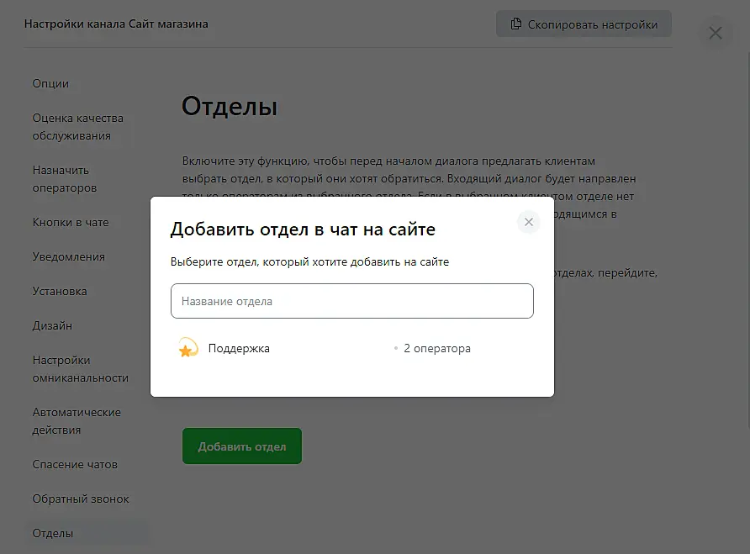Viewport: 750px width, 554px height.
Task: Click the star icon next to Поддержка
Action: click(x=187, y=348)
